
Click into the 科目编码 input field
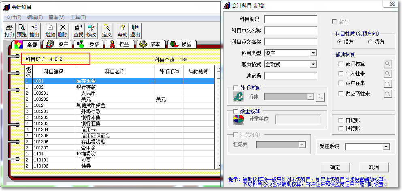click(x=291, y=19)
